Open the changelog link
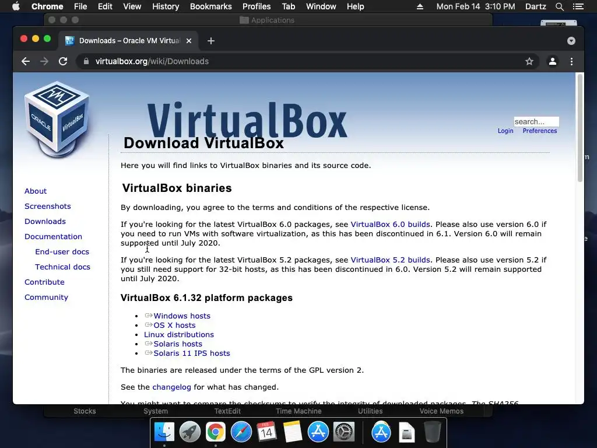 (x=172, y=387)
